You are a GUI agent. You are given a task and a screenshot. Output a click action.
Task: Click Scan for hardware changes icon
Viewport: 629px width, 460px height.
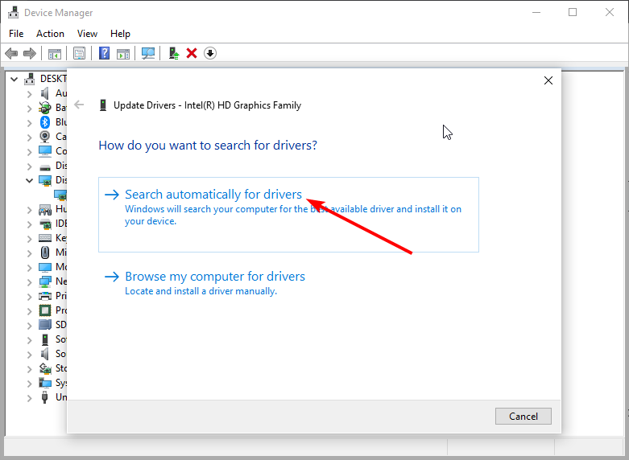point(148,53)
